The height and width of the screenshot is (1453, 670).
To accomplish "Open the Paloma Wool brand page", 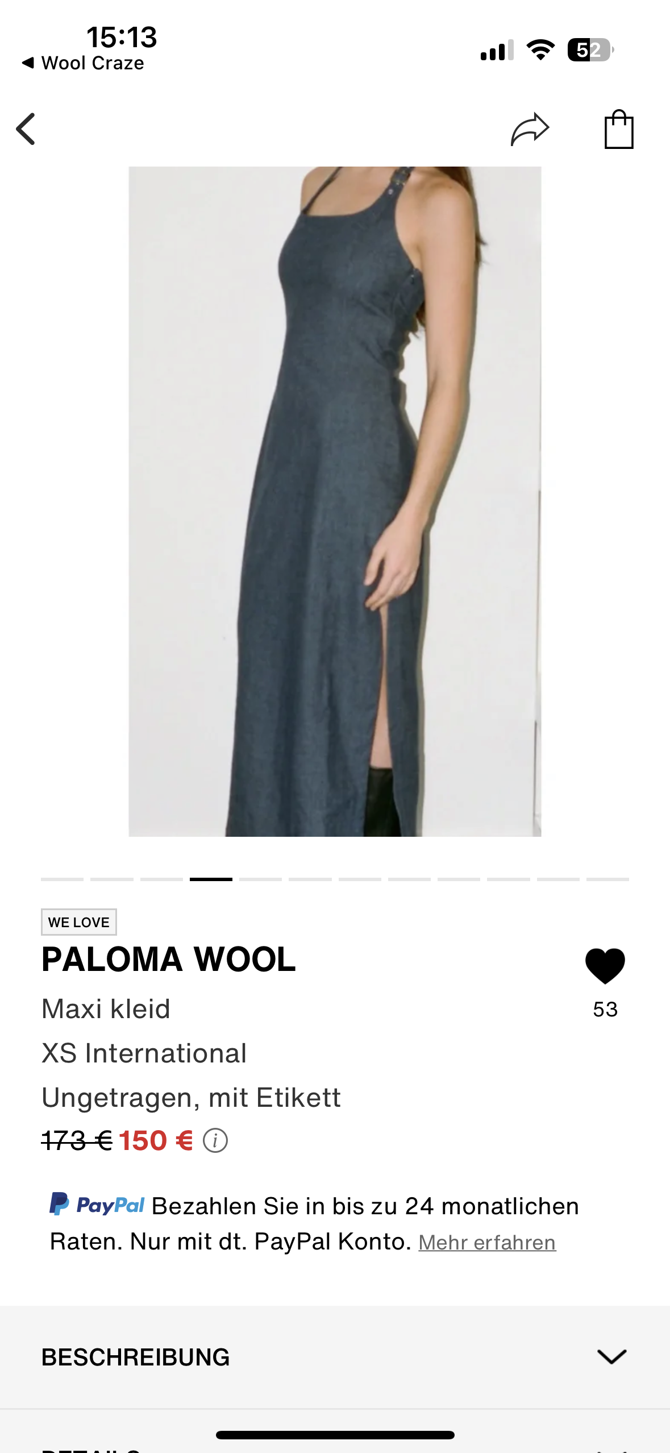I will click(169, 959).
